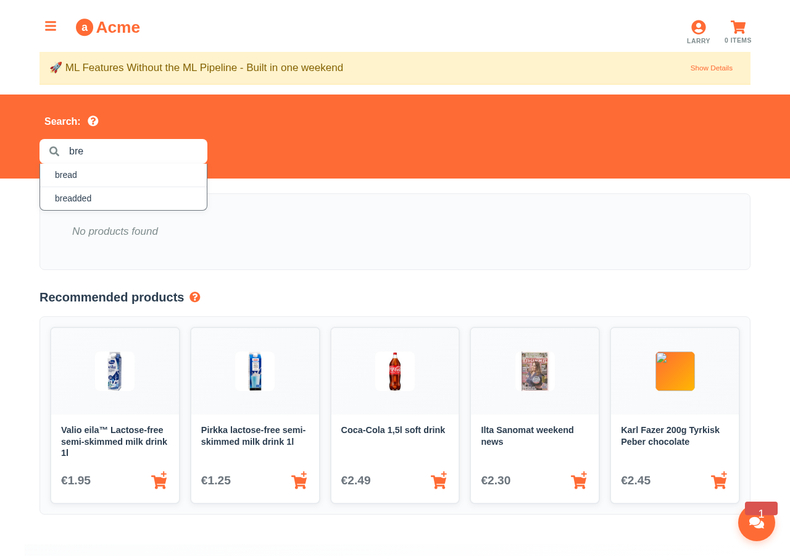The image size is (790, 556).
Task: Click the search input field containing "bre"
Action: (x=133, y=151)
